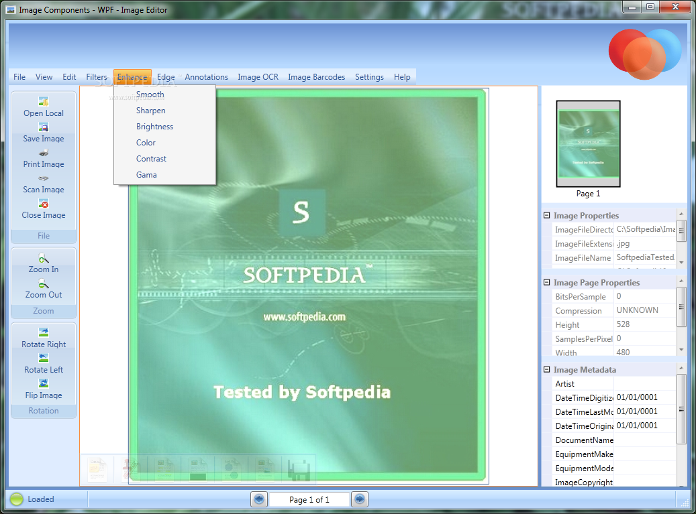Click the Open Local folder icon

[x=44, y=101]
